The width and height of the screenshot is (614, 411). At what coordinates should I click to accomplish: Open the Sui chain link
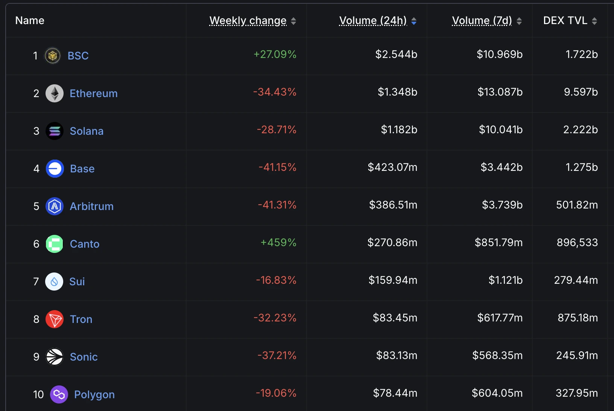tap(77, 282)
